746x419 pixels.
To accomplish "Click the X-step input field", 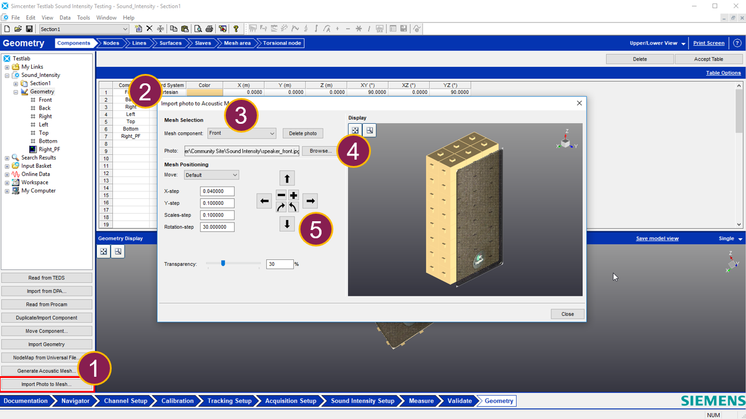I will [x=217, y=191].
